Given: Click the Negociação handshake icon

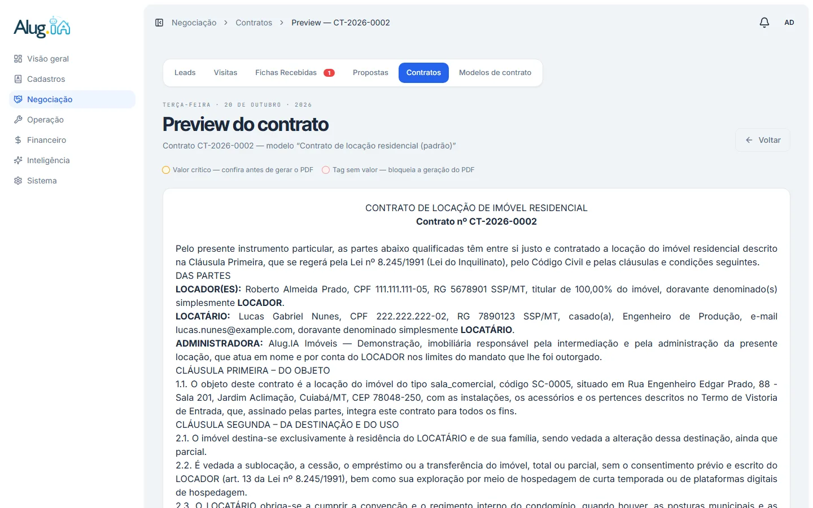Looking at the screenshot, I should 18,99.
